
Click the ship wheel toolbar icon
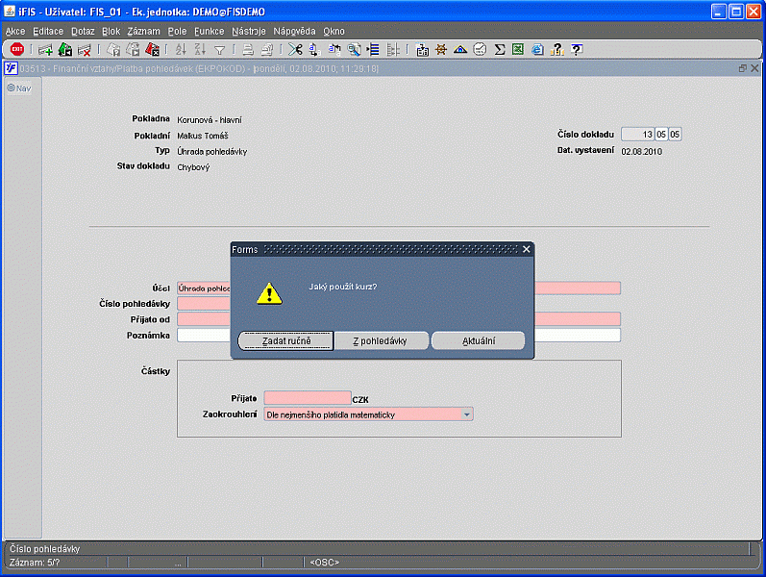coord(441,50)
